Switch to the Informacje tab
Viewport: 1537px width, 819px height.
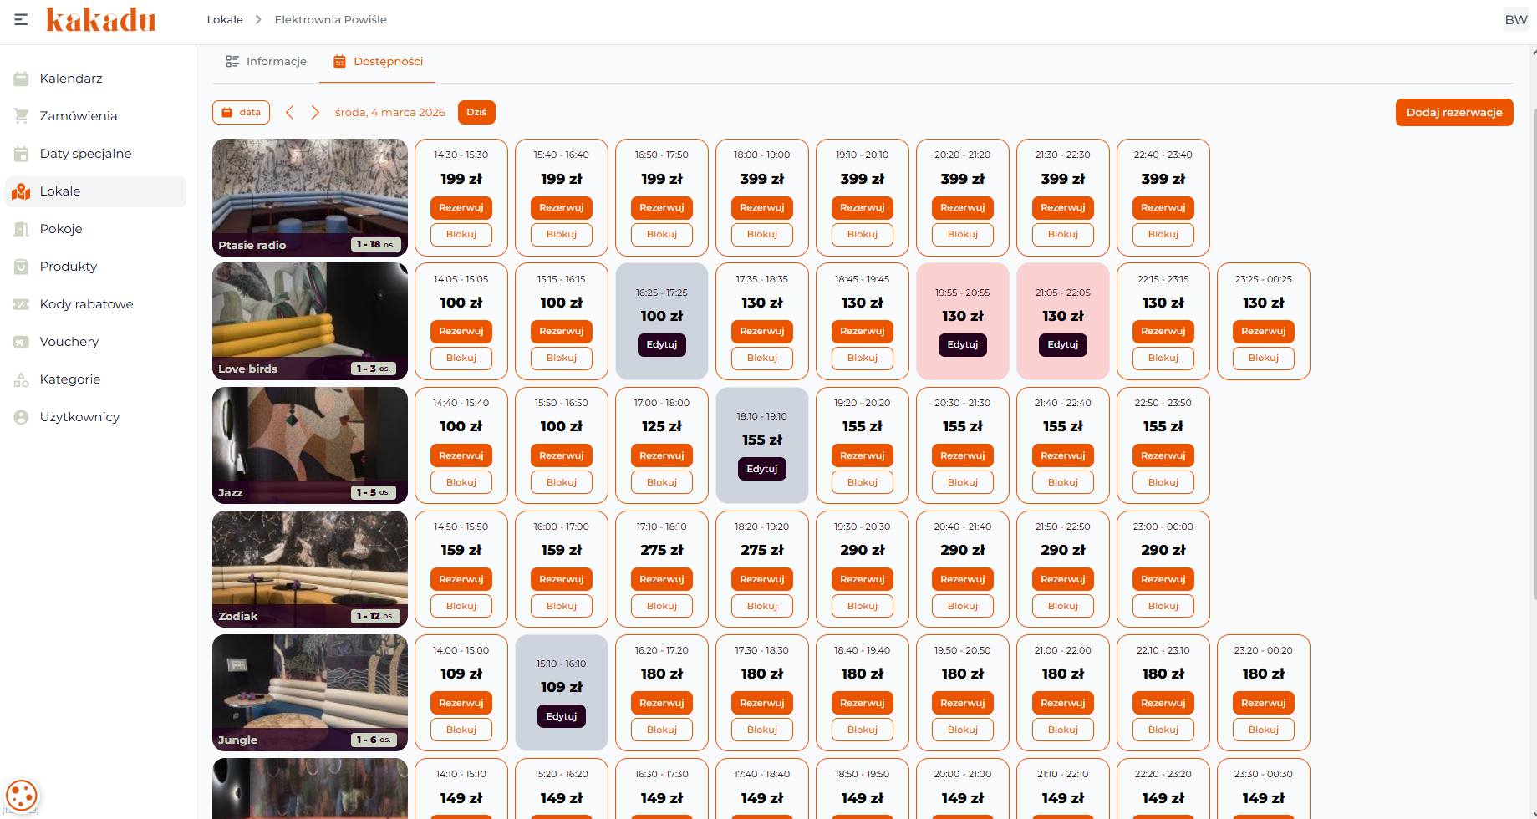pos(266,62)
